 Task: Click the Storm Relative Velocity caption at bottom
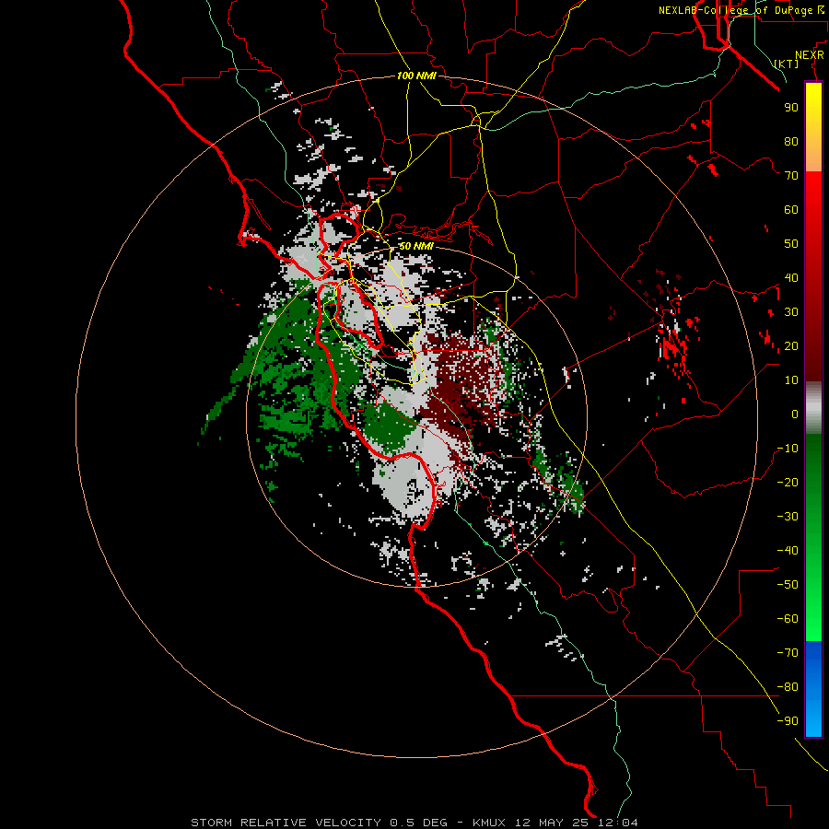414,823
